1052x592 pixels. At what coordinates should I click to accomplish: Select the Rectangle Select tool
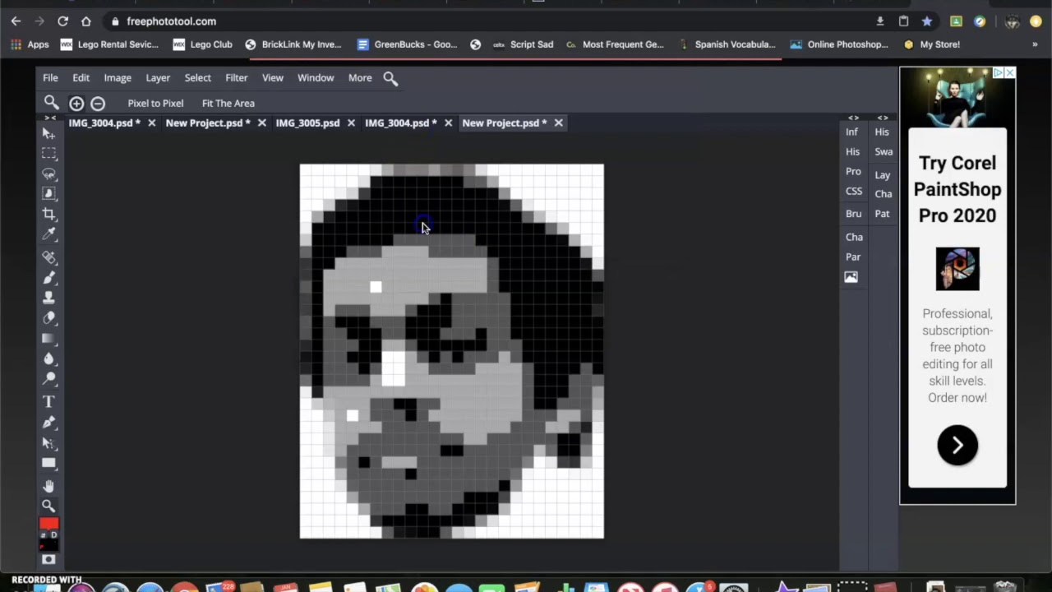(48, 154)
